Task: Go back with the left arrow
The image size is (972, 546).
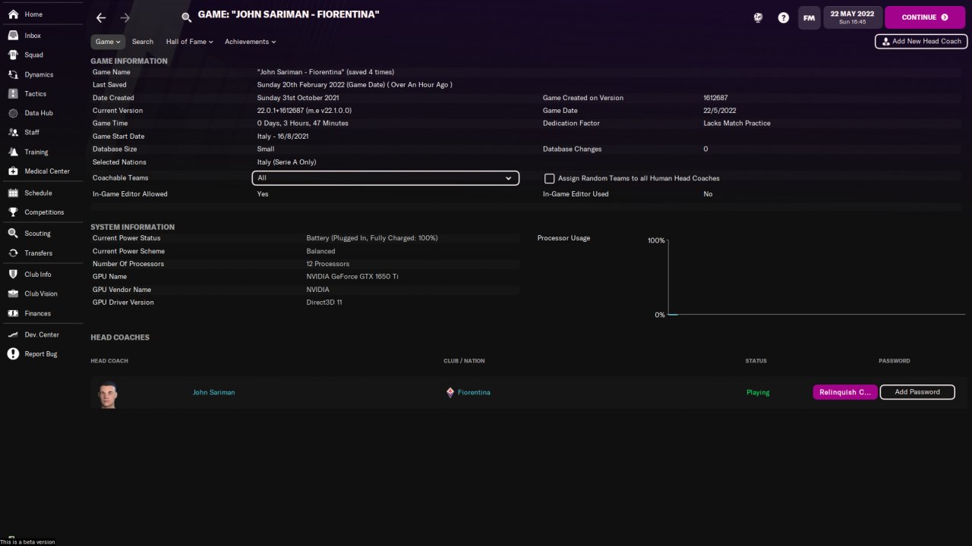Action: click(x=102, y=17)
